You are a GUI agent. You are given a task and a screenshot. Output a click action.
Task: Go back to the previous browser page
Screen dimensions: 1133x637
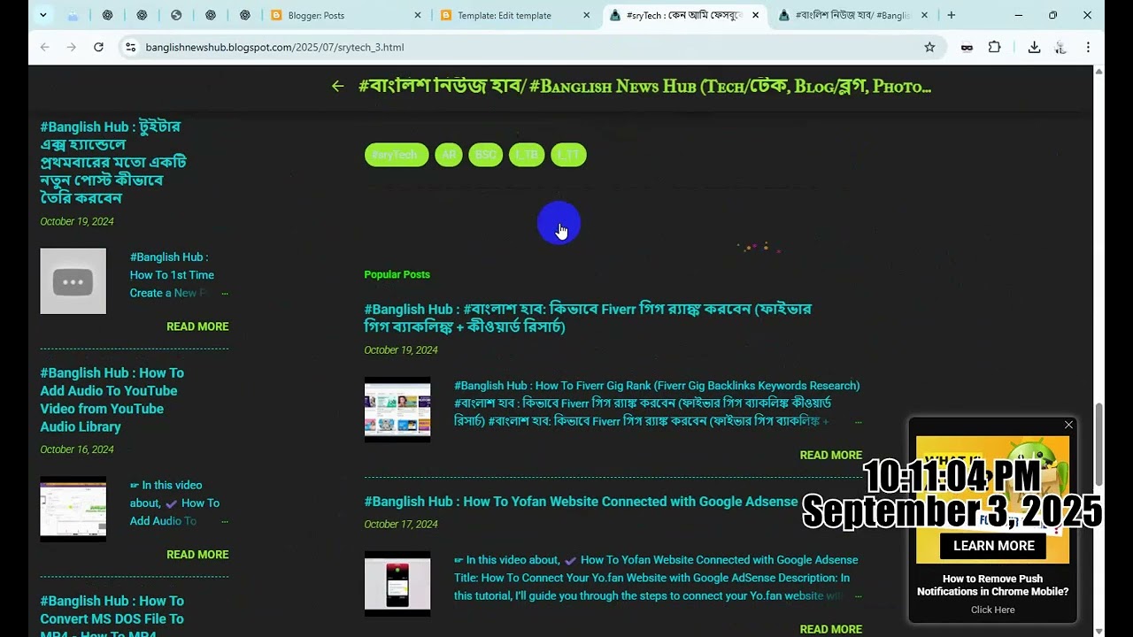pyautogui.click(x=45, y=47)
